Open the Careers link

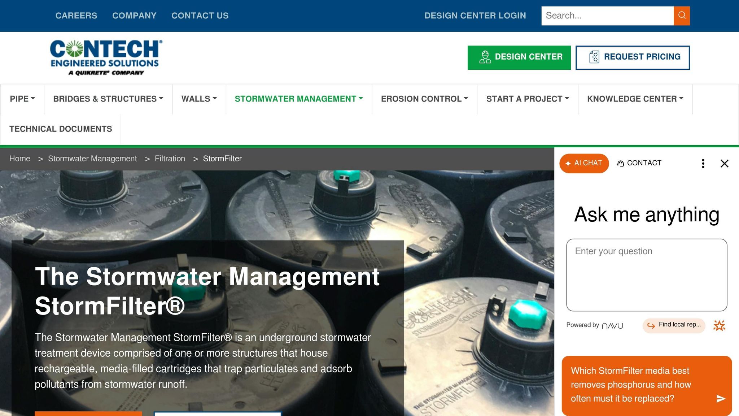tap(76, 16)
